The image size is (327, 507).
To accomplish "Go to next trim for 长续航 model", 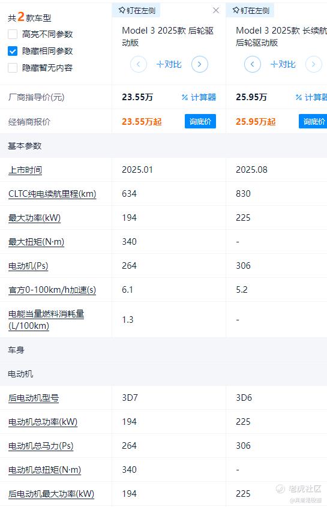I will coord(313,64).
